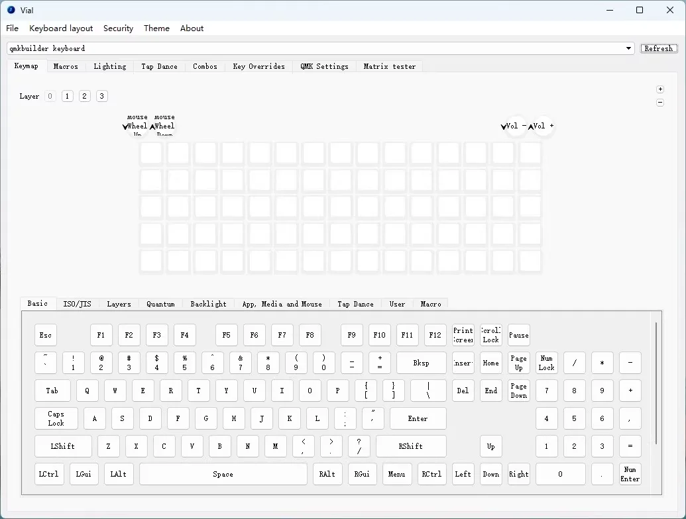Click the zoom in plus button

pyautogui.click(x=660, y=89)
